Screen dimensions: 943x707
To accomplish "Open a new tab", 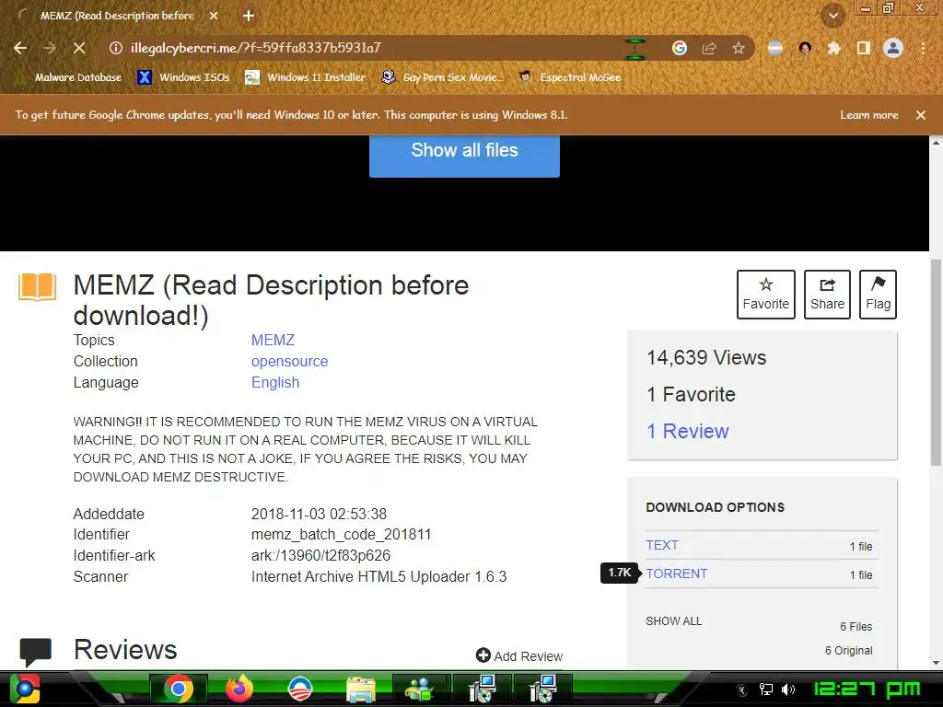I will (249, 17).
